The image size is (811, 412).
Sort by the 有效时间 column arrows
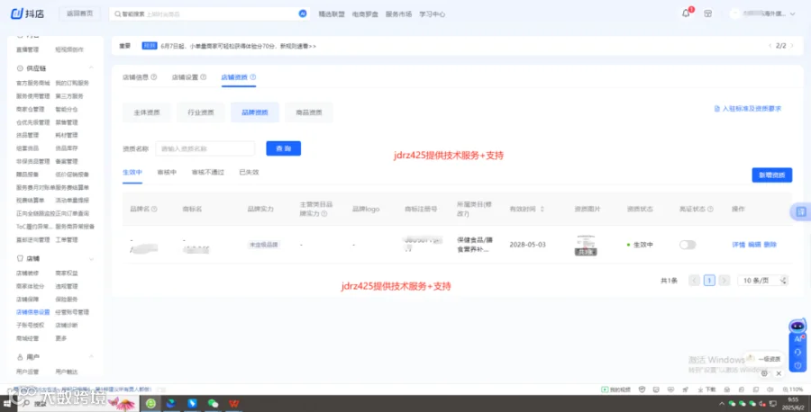(542, 209)
